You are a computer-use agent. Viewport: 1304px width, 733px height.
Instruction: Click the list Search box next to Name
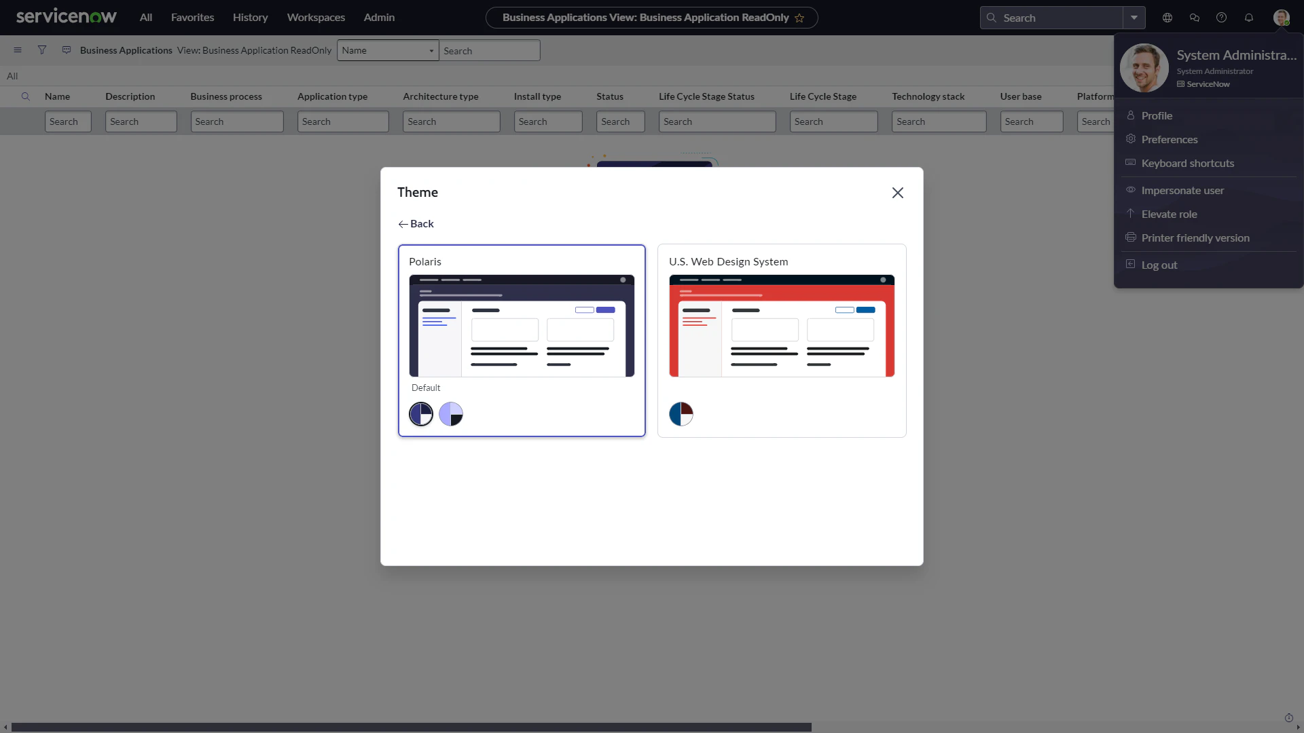click(x=490, y=50)
